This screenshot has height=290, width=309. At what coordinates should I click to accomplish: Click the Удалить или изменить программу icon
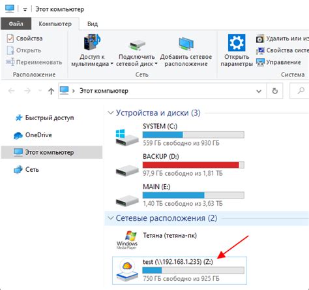point(260,39)
